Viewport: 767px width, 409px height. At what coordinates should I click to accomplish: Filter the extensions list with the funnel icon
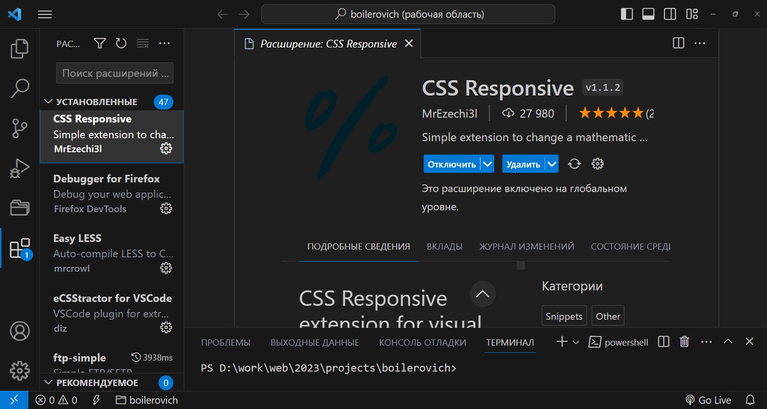tap(99, 44)
